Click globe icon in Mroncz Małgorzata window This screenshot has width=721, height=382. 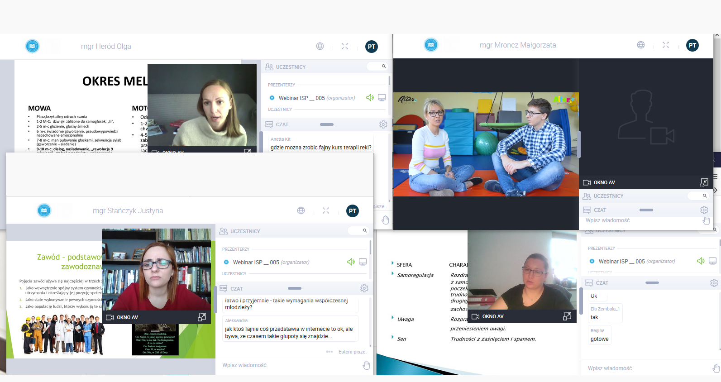tap(641, 45)
